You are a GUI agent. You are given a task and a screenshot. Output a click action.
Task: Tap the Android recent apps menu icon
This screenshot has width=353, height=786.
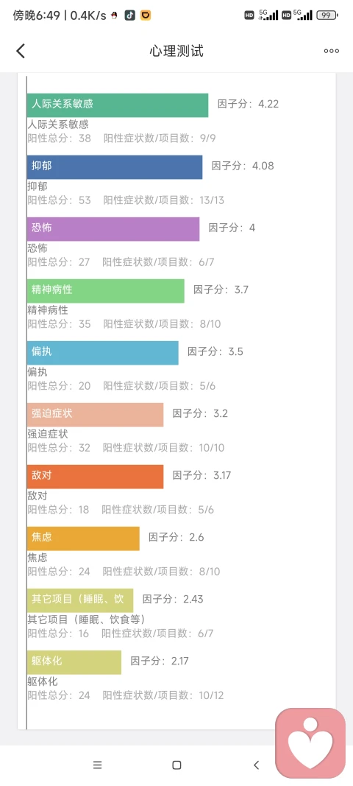(98, 765)
